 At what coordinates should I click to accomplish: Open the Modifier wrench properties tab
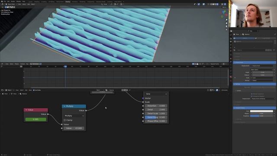point(231,62)
